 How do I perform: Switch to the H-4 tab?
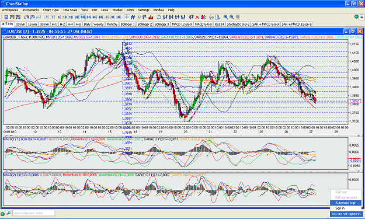70,24
